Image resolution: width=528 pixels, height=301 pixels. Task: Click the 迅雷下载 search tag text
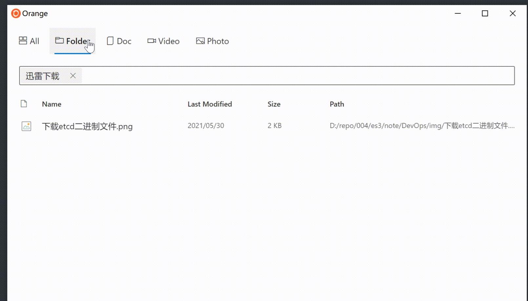[43, 76]
